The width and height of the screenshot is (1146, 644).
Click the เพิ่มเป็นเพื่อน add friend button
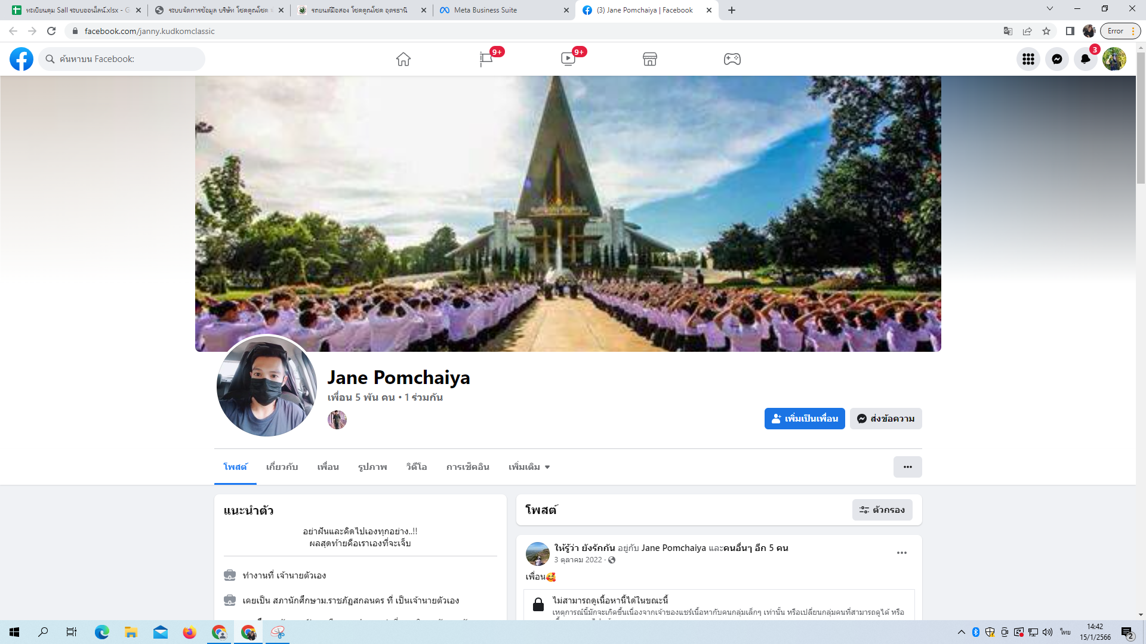tap(804, 419)
